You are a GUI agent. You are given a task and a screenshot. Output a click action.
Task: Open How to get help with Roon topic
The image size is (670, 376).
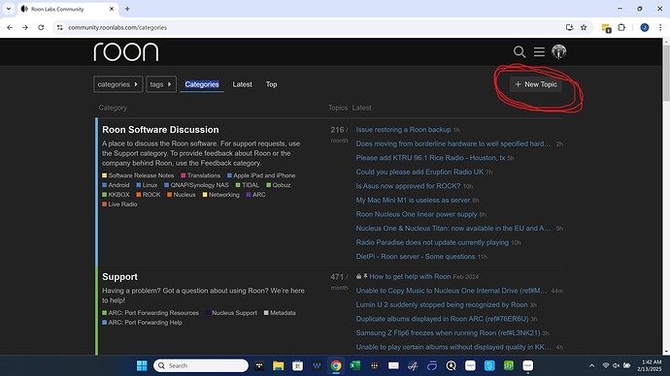[410, 277]
